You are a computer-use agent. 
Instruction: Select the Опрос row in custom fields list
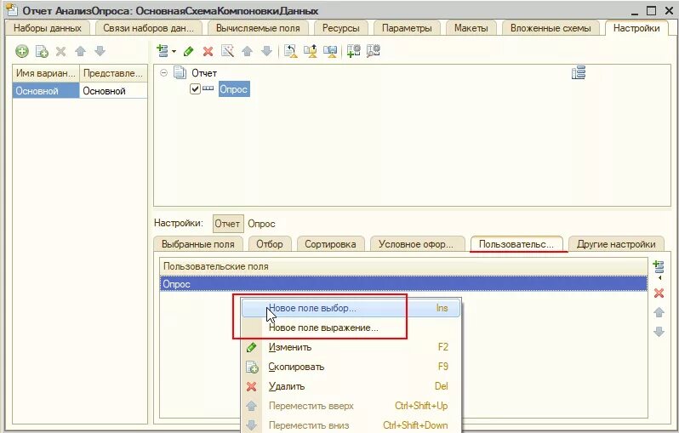[403, 284]
